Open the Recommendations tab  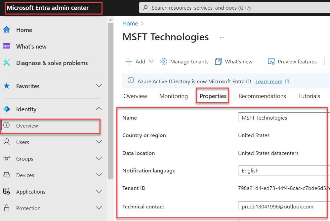(262, 96)
